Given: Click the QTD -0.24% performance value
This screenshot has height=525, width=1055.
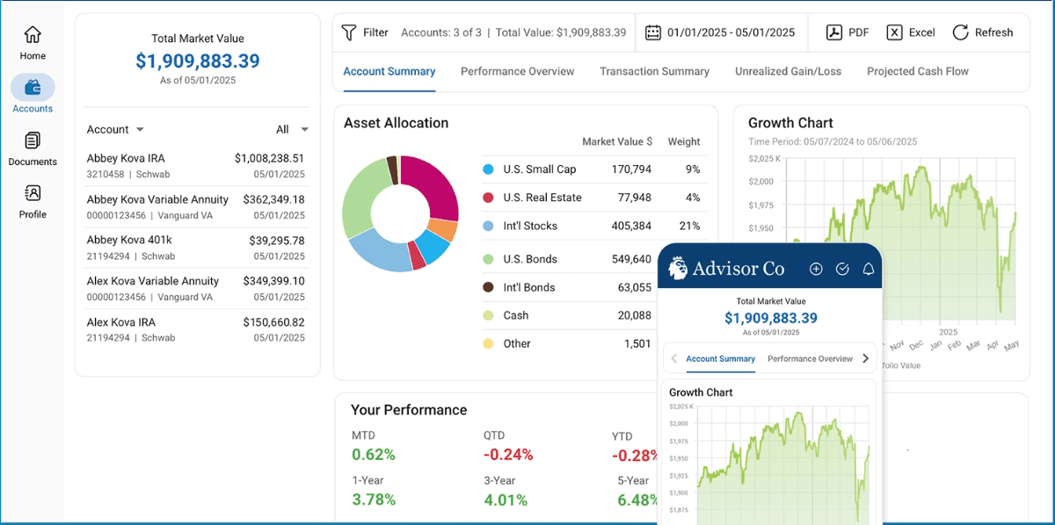Looking at the screenshot, I should click(508, 455).
